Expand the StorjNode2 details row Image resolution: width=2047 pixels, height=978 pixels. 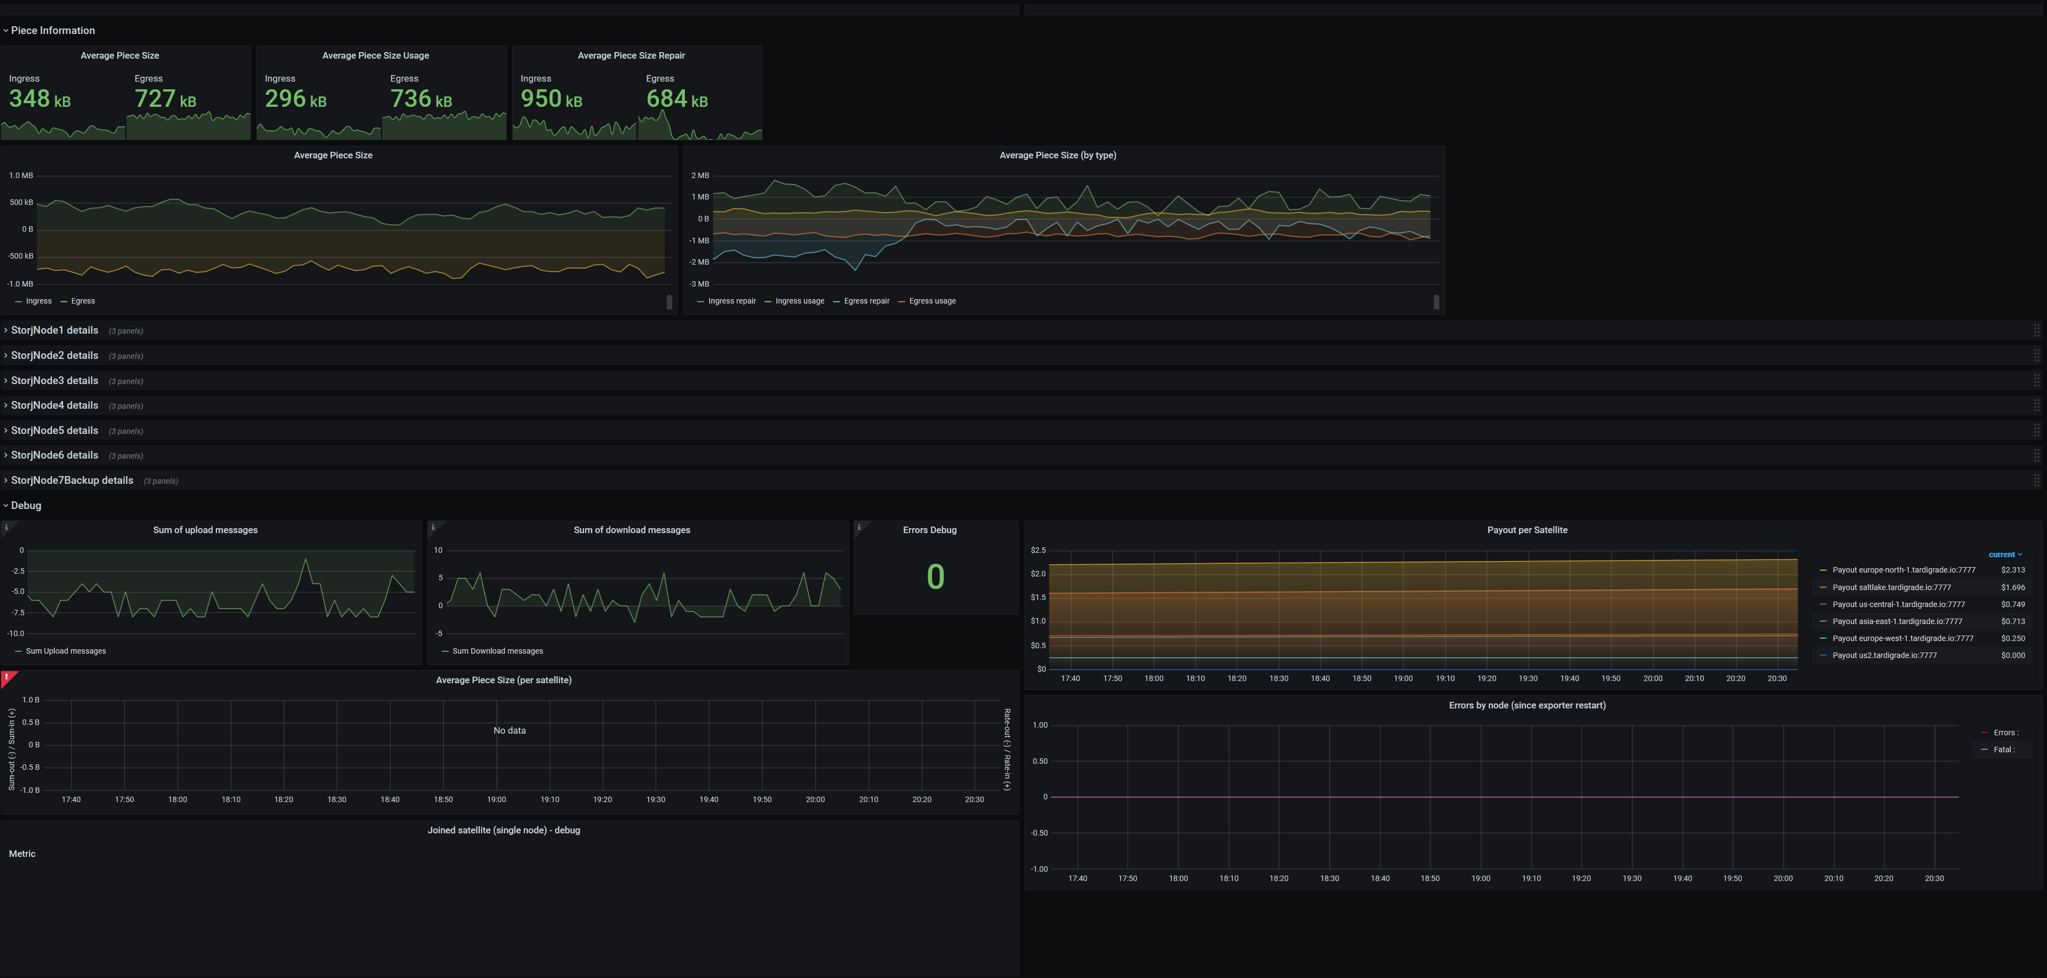(54, 356)
